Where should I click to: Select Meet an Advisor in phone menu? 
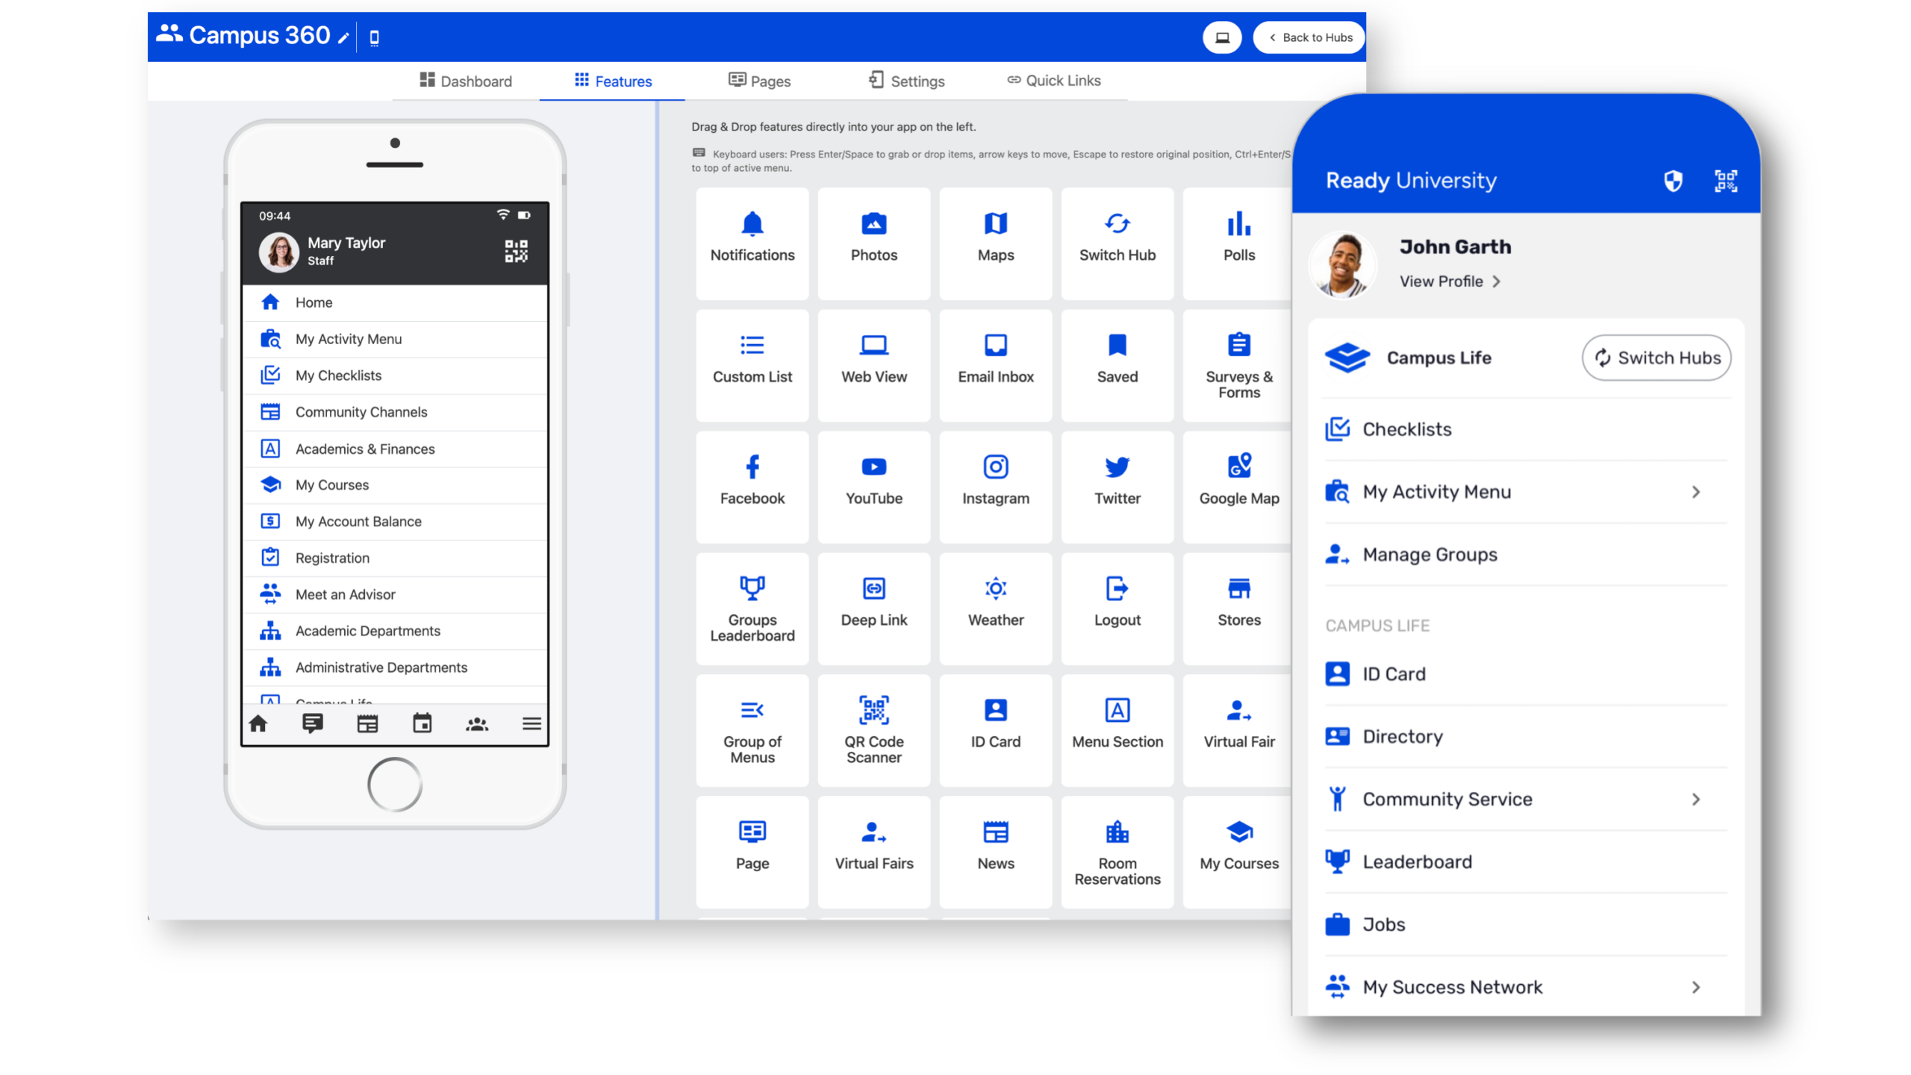pos(396,594)
